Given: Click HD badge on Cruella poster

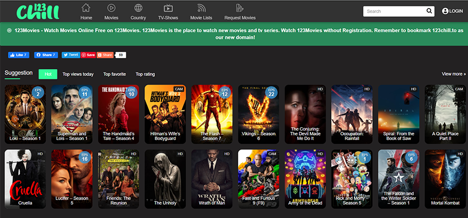Looking at the screenshot, I should pos(40,154).
